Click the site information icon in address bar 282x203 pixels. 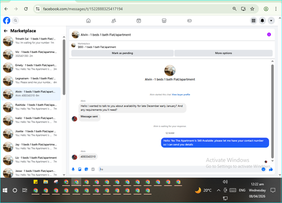(x=38, y=9)
